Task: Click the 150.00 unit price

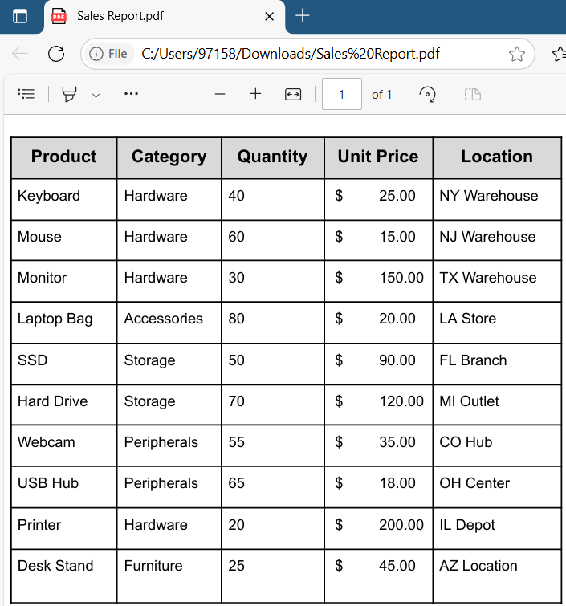Action: (401, 278)
